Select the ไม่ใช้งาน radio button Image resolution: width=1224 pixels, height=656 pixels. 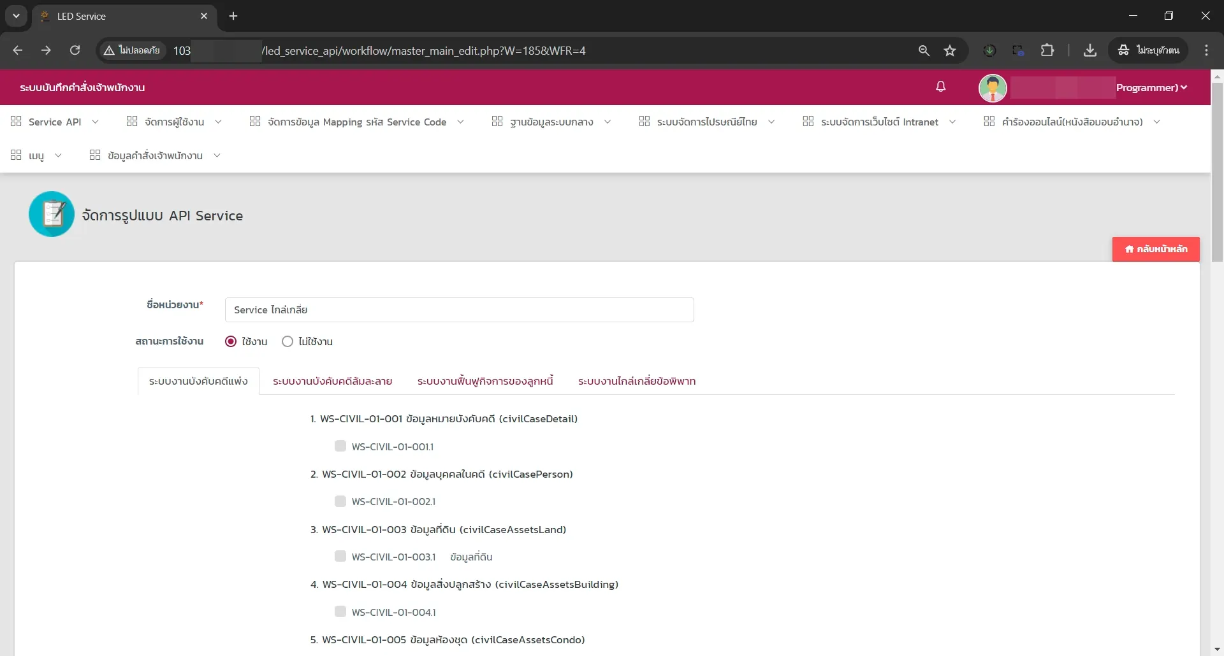click(288, 341)
